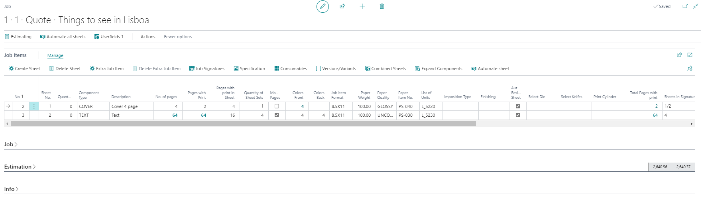Open Consumables

(x=291, y=69)
